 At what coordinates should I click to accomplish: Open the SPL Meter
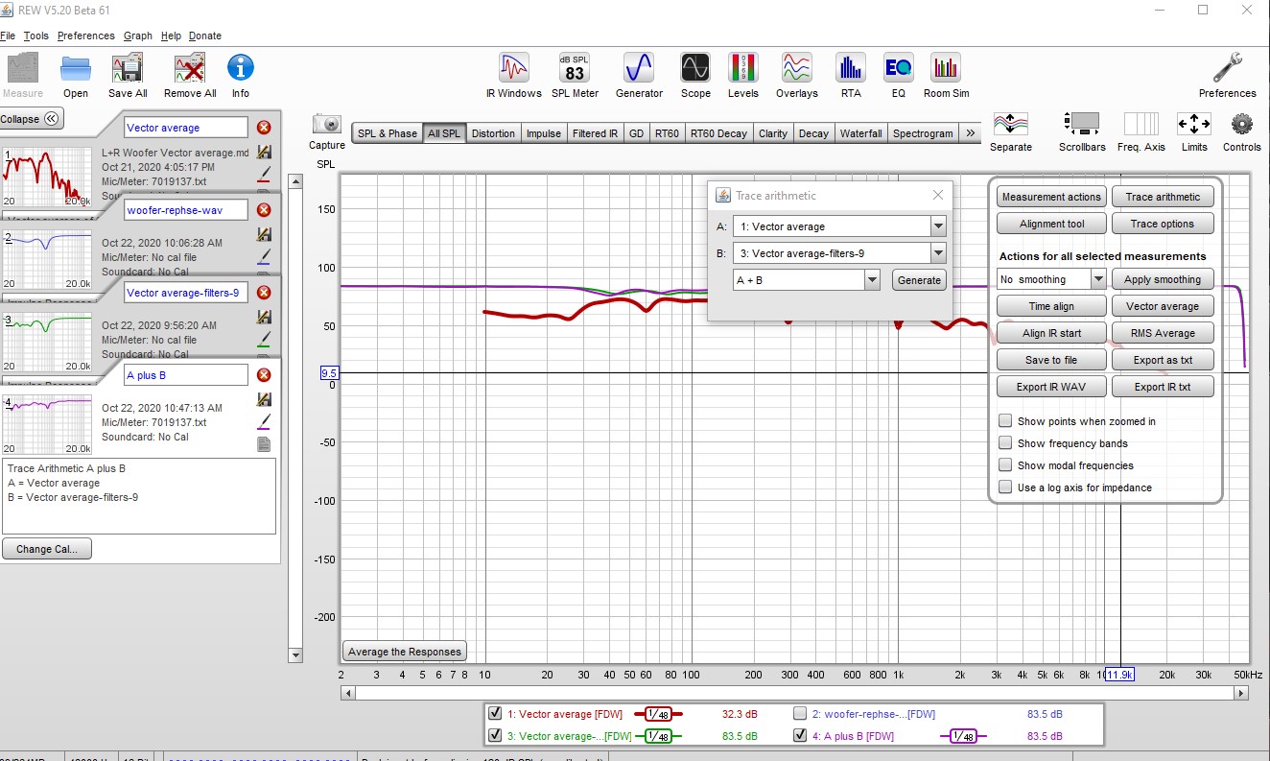(x=575, y=68)
